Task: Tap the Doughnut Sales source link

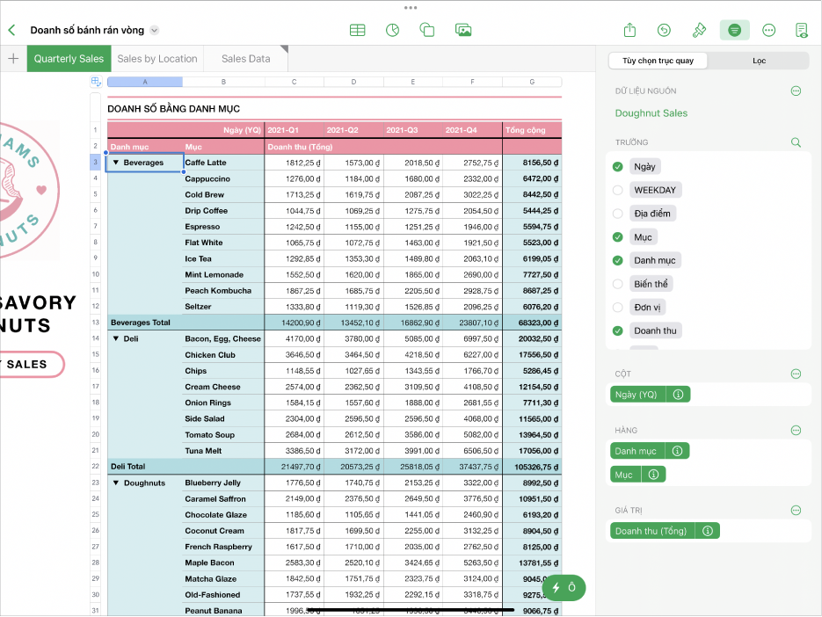Action: click(651, 113)
